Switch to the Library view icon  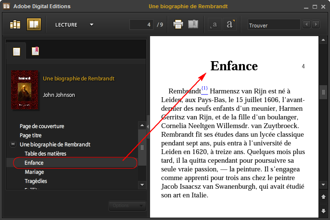[x=15, y=25]
